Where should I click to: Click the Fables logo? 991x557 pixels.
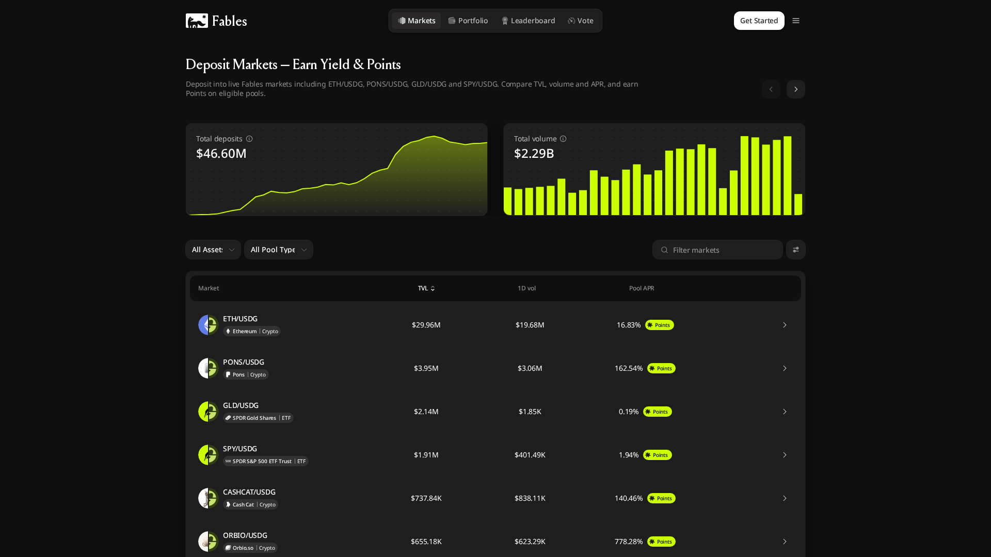[216, 21]
